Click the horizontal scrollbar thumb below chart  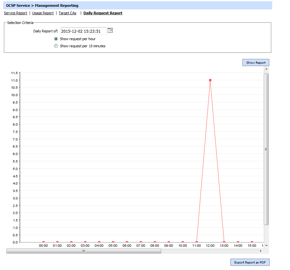[x=84, y=251]
